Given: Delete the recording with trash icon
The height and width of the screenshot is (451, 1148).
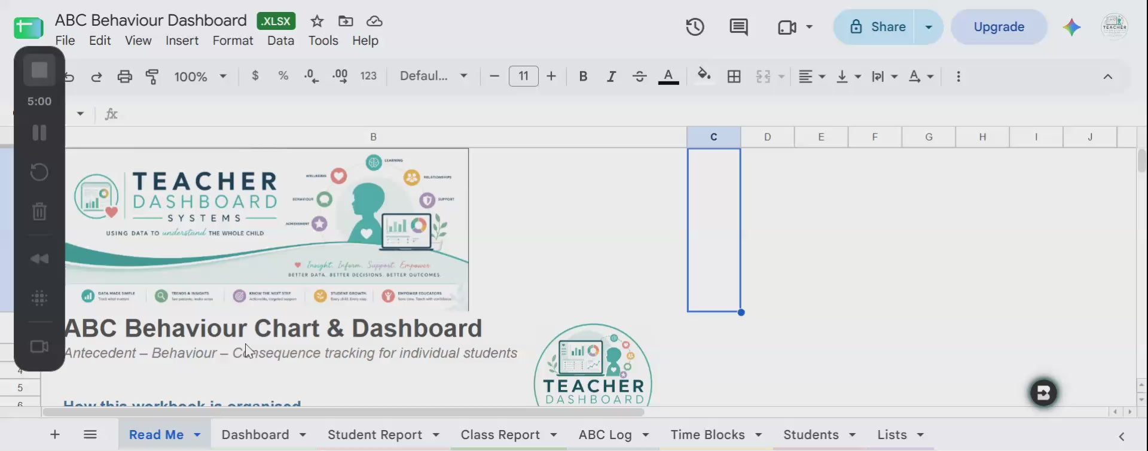Looking at the screenshot, I should [39, 211].
